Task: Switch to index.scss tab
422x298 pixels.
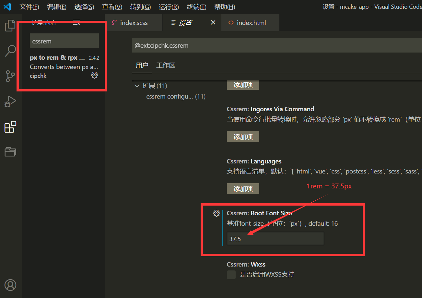Action: pos(134,23)
